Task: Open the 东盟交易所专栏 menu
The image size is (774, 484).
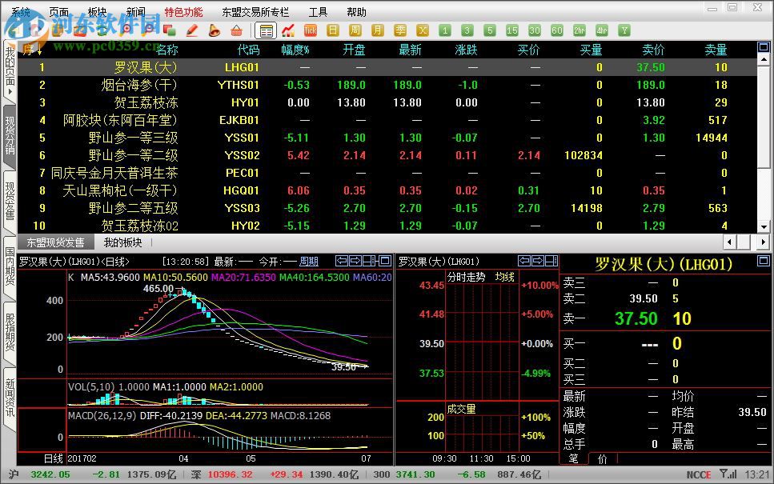Action: pyautogui.click(x=255, y=12)
